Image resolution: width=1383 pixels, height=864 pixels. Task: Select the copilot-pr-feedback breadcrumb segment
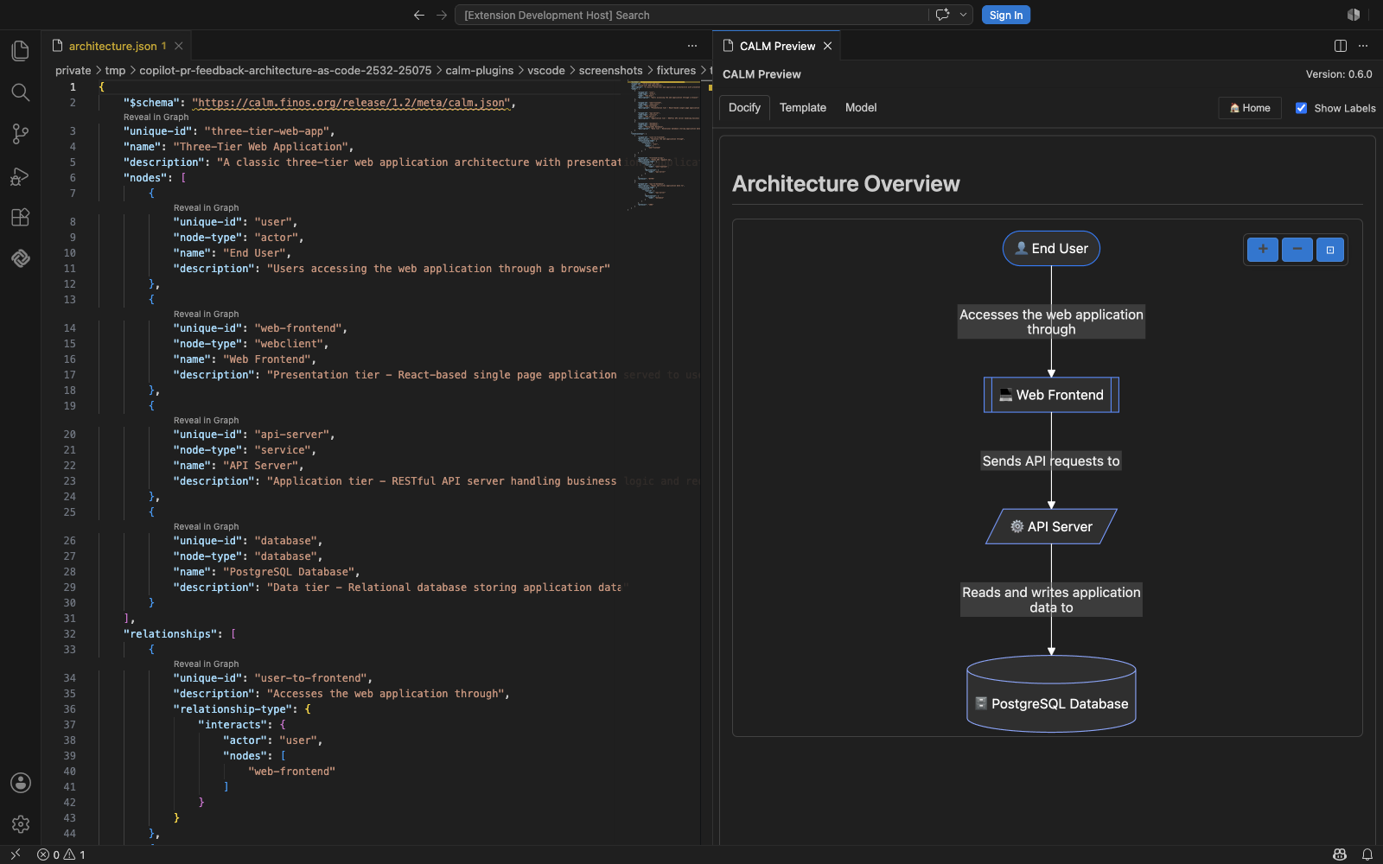[x=285, y=71]
